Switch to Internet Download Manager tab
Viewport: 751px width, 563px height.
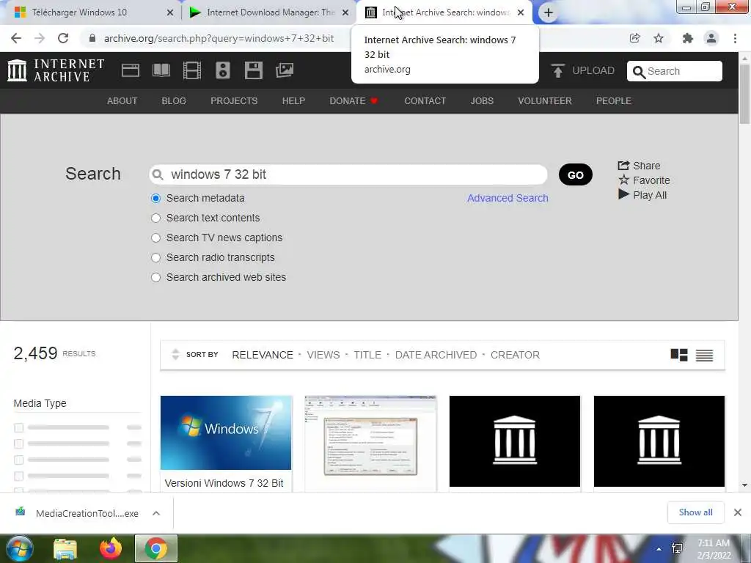269,12
